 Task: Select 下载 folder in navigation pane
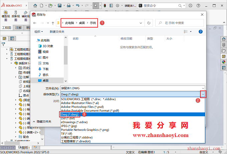click(43, 69)
